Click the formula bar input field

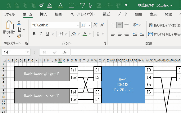tap(126, 52)
